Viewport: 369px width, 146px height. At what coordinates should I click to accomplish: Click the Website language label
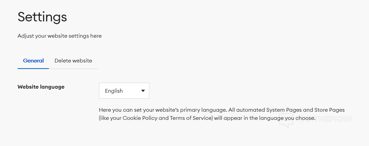(41, 87)
